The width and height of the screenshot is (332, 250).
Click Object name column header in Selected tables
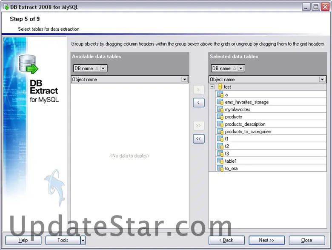267,80
